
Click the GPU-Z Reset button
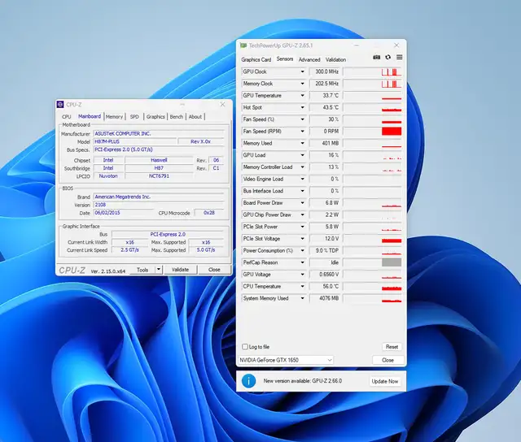(x=392, y=347)
